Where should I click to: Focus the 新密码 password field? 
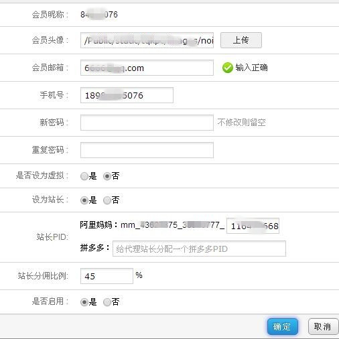(x=147, y=123)
